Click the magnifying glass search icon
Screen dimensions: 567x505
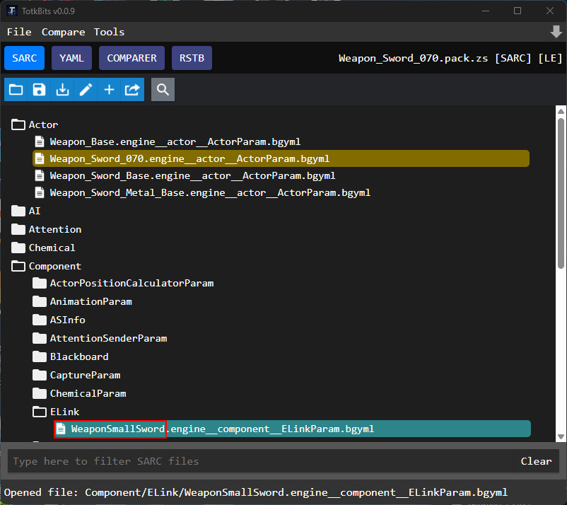coord(163,90)
